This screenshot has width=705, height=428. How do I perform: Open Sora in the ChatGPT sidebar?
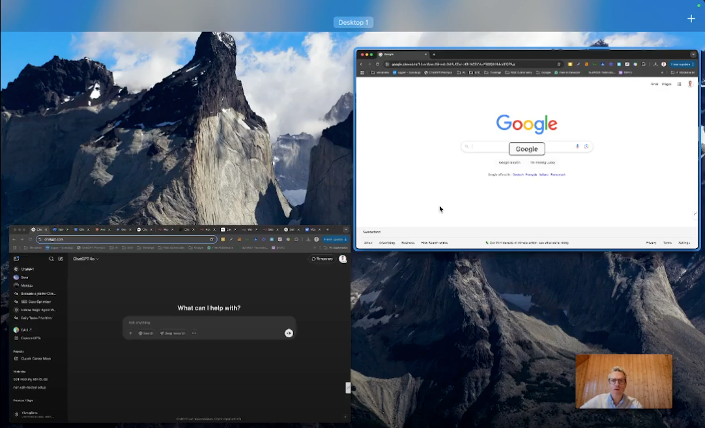[21, 278]
